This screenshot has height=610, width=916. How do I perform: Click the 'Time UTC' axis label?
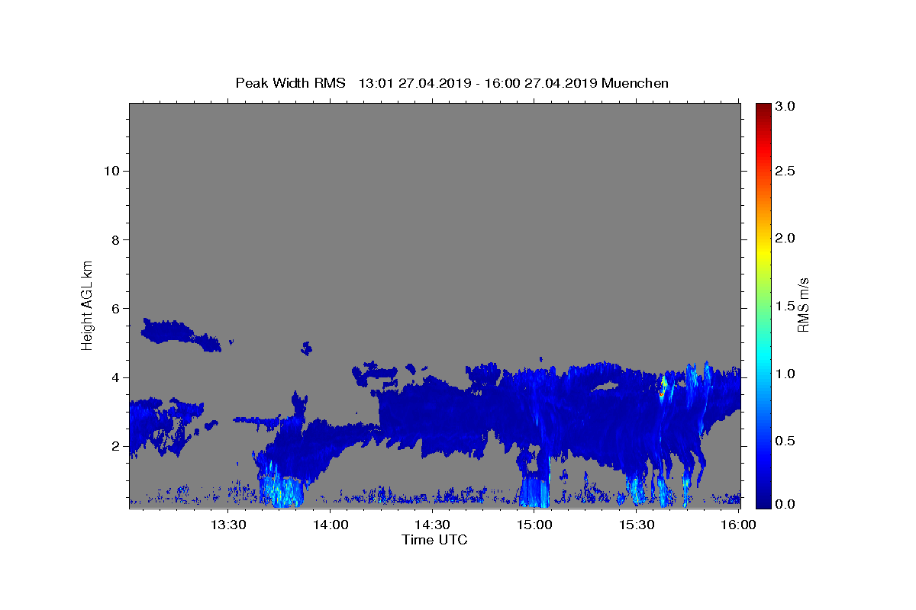tap(434, 541)
